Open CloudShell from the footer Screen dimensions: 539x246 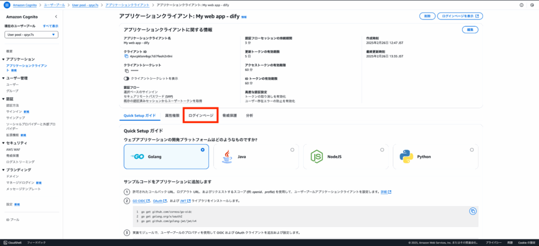click(x=13, y=242)
